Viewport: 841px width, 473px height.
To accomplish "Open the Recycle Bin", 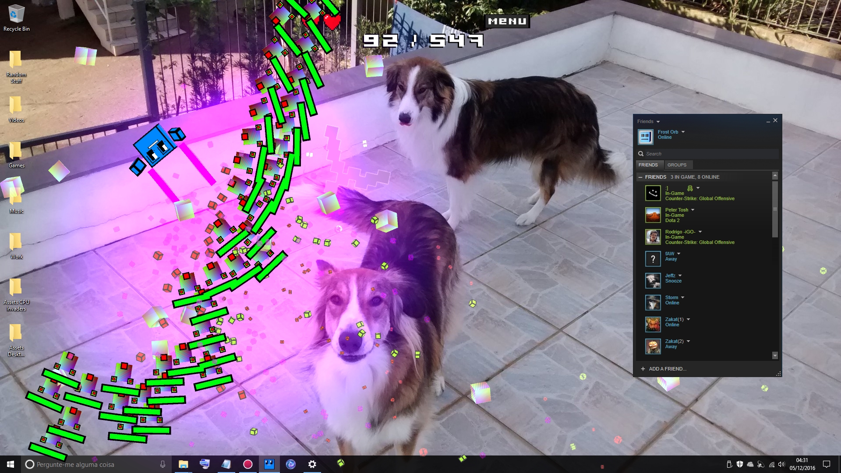I will point(16,13).
